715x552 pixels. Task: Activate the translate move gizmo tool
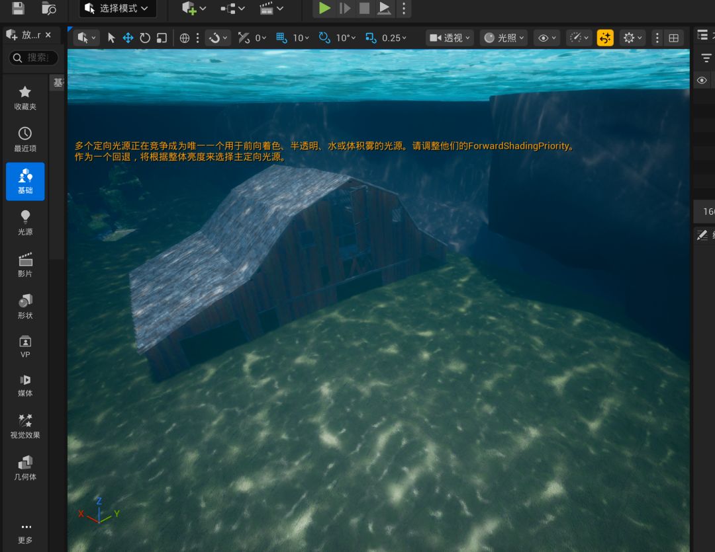(x=128, y=38)
